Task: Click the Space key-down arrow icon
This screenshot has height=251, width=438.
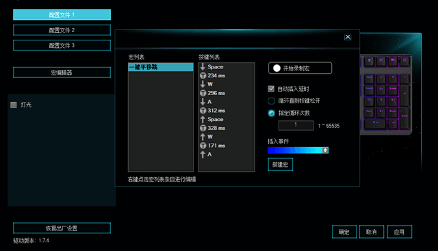Action: 203,67
